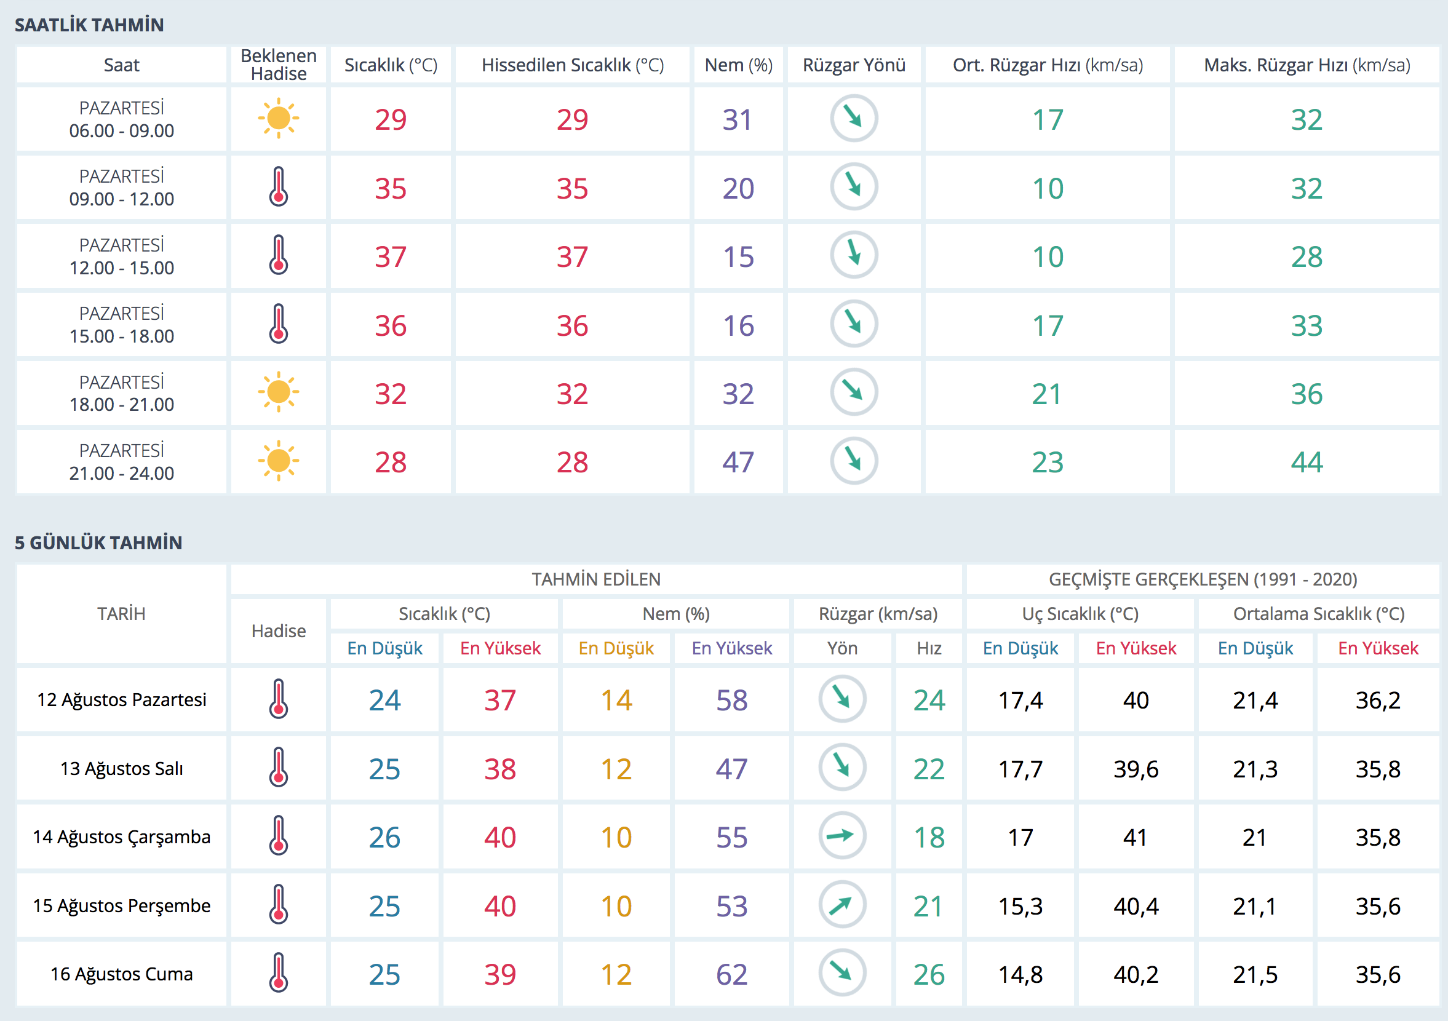
Task: Click wind direction arrow in 21.00 - 24.00 row
Action: tap(854, 461)
